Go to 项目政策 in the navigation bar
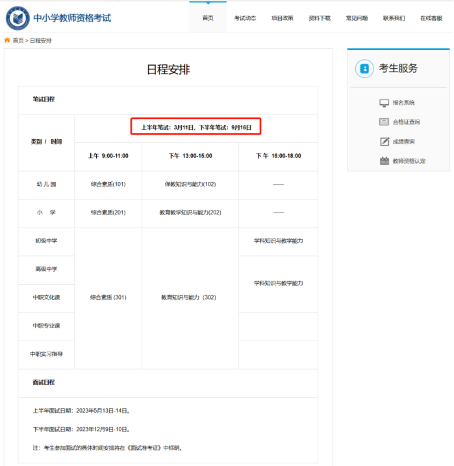454x466 pixels. 282,18
